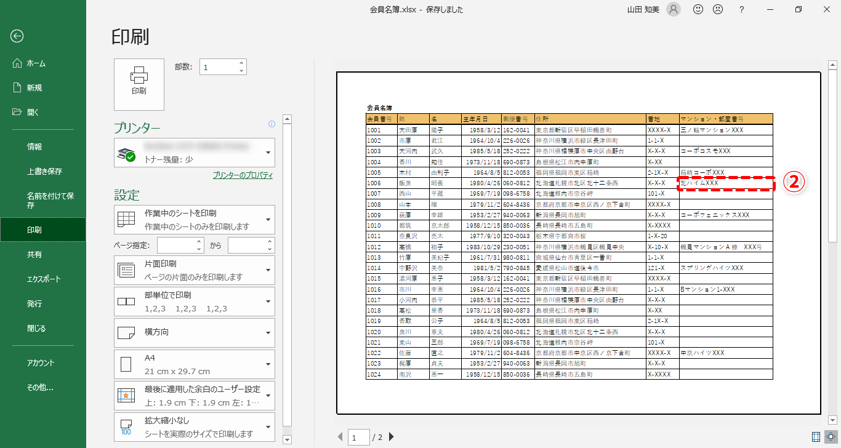Click the settings panel scroll down arrow
This screenshot has height=448, width=841.
click(287, 439)
